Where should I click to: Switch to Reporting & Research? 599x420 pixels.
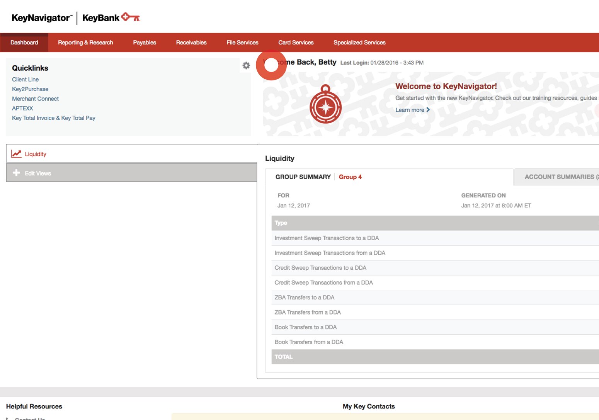(85, 43)
